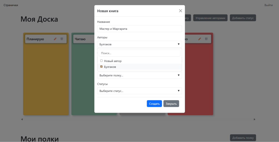Select the yellow Планирую column body
The width and height of the screenshot is (279, 142).
pyautogui.click(x=46, y=79)
